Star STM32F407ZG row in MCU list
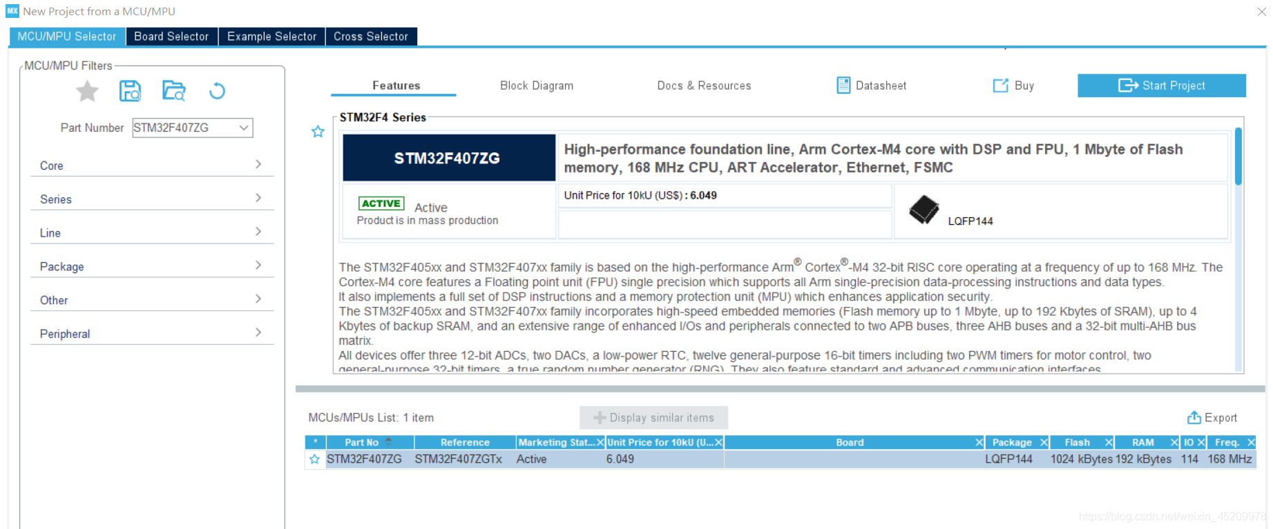1273x529 pixels. pyautogui.click(x=315, y=459)
